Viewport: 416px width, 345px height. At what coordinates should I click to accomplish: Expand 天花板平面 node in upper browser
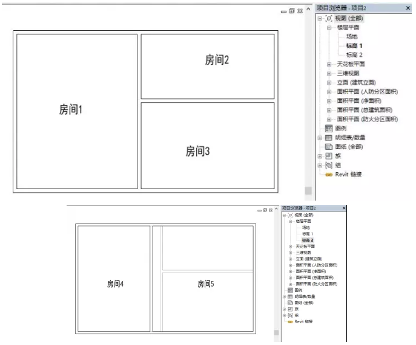click(x=329, y=64)
